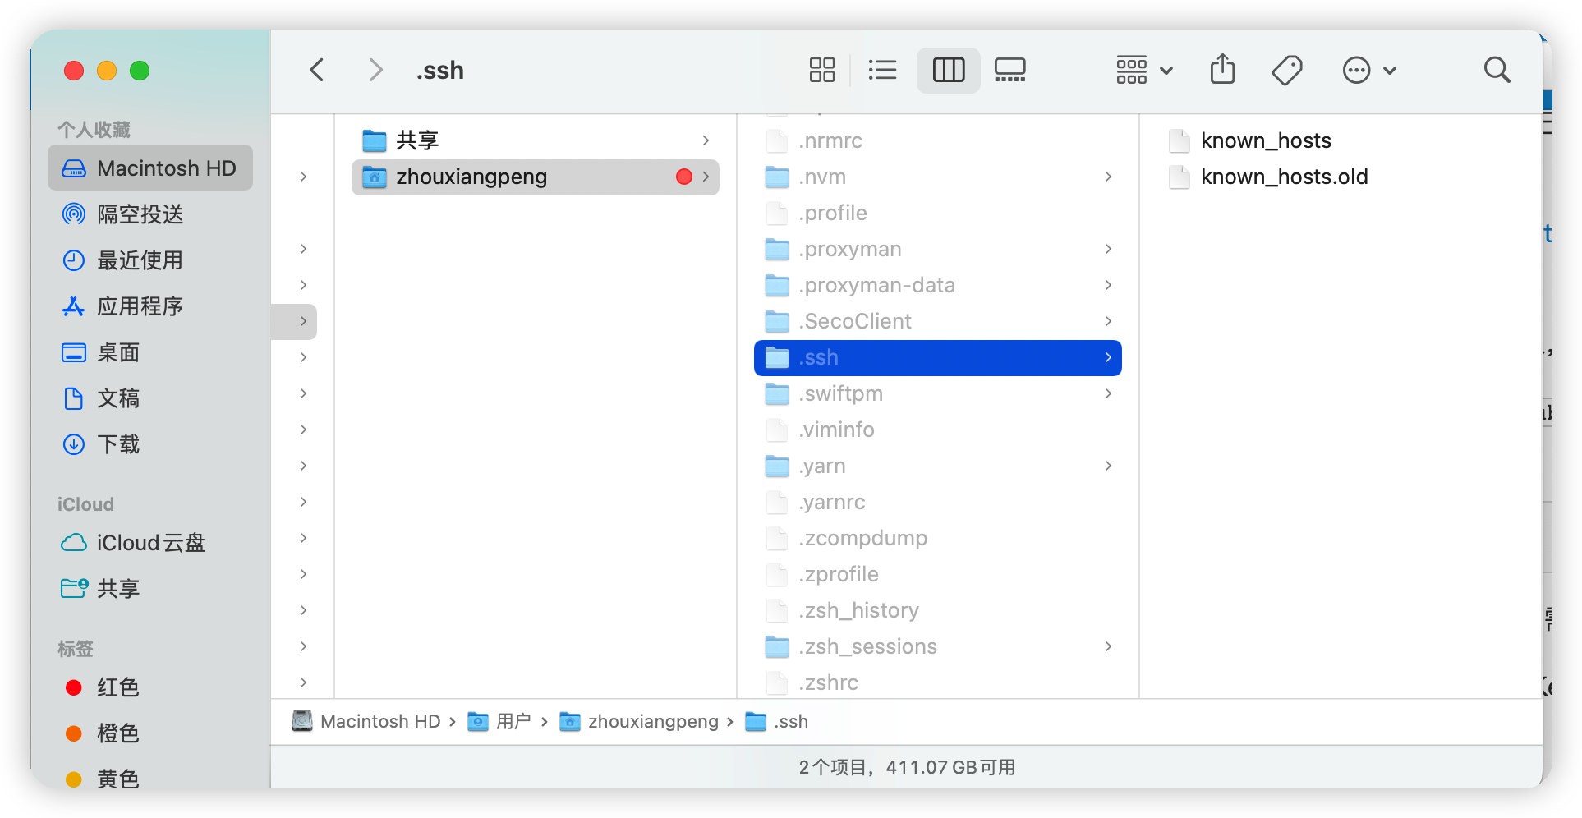Click zhouxiangpeng in the path bar
The height and width of the screenshot is (818, 1582).
click(x=639, y=721)
